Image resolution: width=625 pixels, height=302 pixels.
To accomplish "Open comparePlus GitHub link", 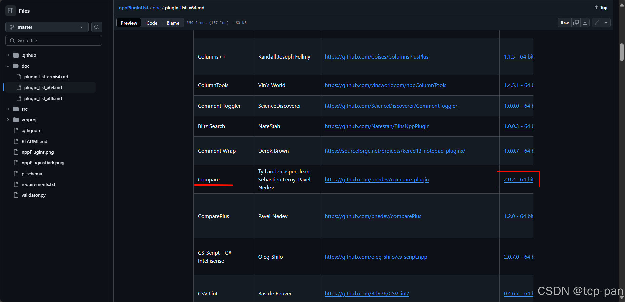I will (x=373, y=216).
